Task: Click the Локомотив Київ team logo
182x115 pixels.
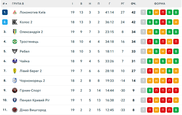Action: pyautogui.click(x=15, y=13)
